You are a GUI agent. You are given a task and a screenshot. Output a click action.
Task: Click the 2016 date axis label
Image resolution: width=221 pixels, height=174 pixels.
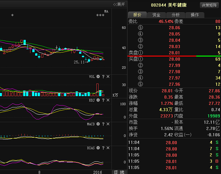click(x=98, y=172)
